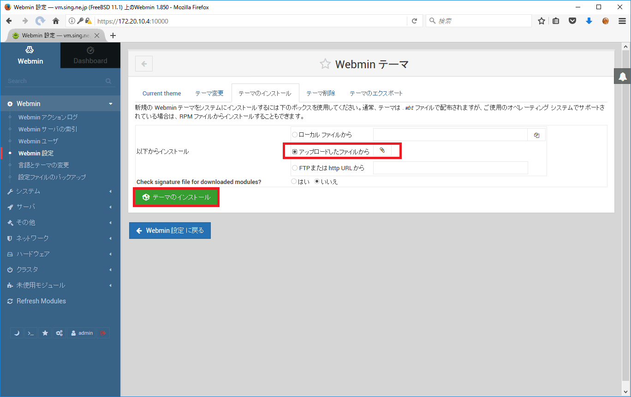Click the green テーマのインストール button
The image size is (631, 397).
click(176, 197)
